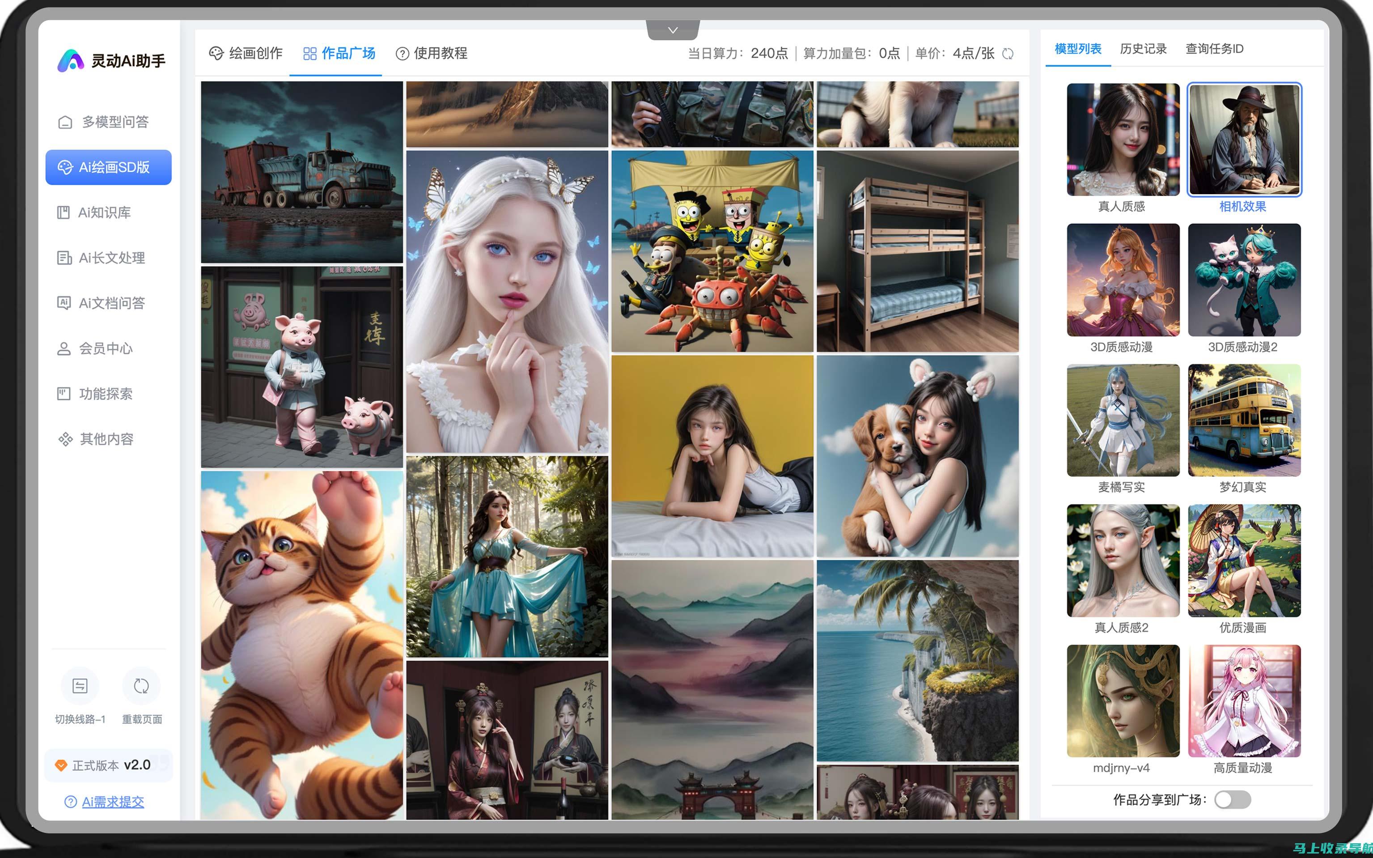
Task: Switch to the 作品广场 tab
Action: pos(339,53)
